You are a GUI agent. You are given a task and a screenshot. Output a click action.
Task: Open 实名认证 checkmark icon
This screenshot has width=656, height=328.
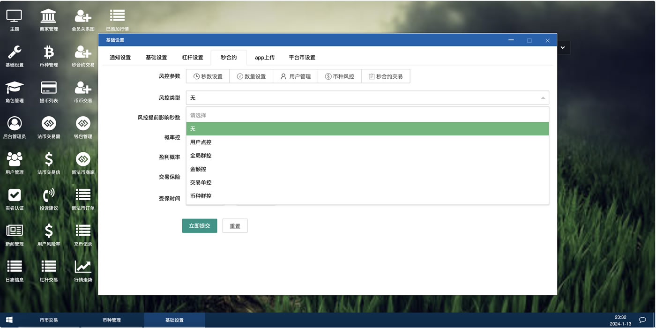tap(15, 200)
